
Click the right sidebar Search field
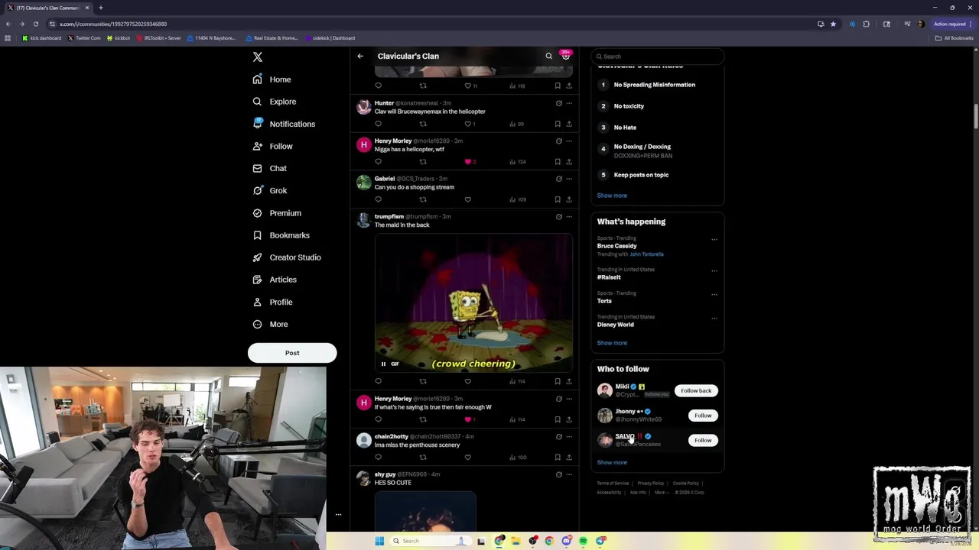657,57
